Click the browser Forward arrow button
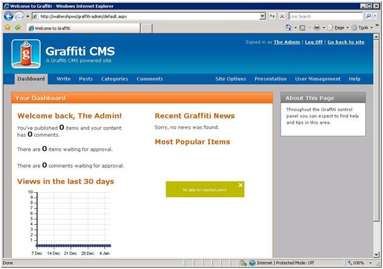 point(20,16)
